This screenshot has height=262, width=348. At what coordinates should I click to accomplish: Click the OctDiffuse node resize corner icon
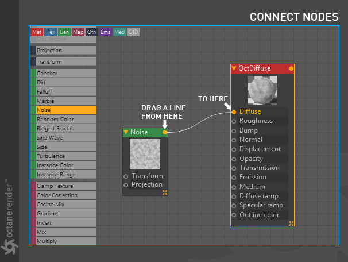(291, 224)
